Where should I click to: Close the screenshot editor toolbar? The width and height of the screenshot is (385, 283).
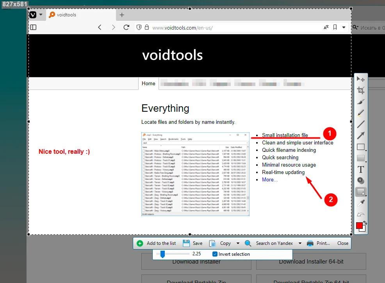(x=342, y=243)
